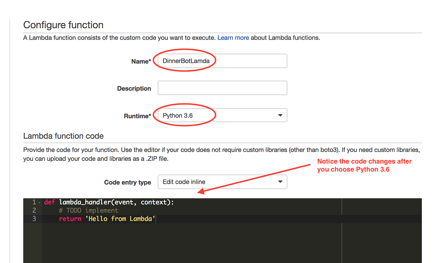Click the 'Hello from Lambda' string

coord(120,219)
